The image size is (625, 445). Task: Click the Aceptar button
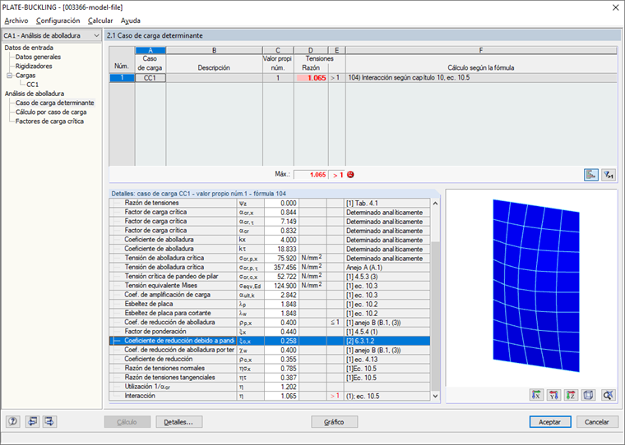550,422
